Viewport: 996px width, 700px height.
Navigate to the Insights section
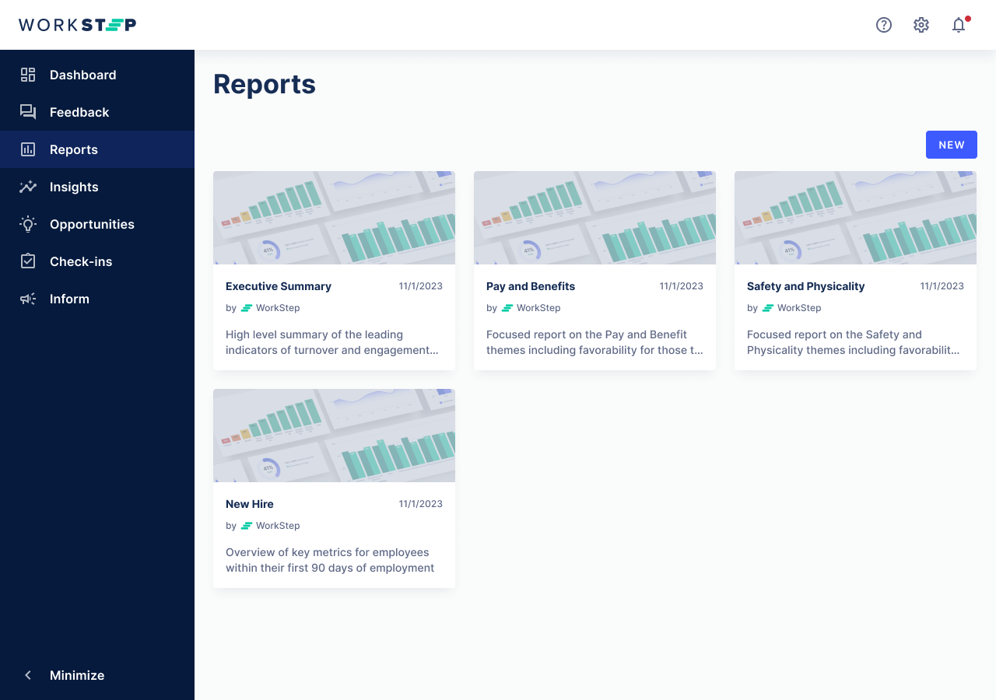point(74,187)
